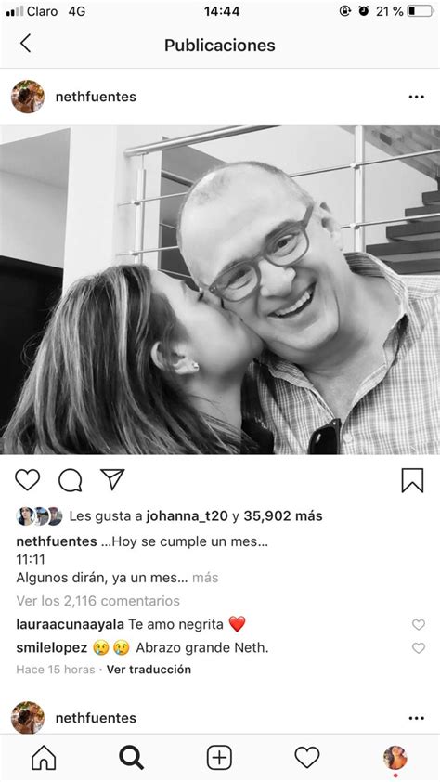Open the Search tab with the magnifier icon
This screenshot has width=440, height=782.
pyautogui.click(x=132, y=758)
